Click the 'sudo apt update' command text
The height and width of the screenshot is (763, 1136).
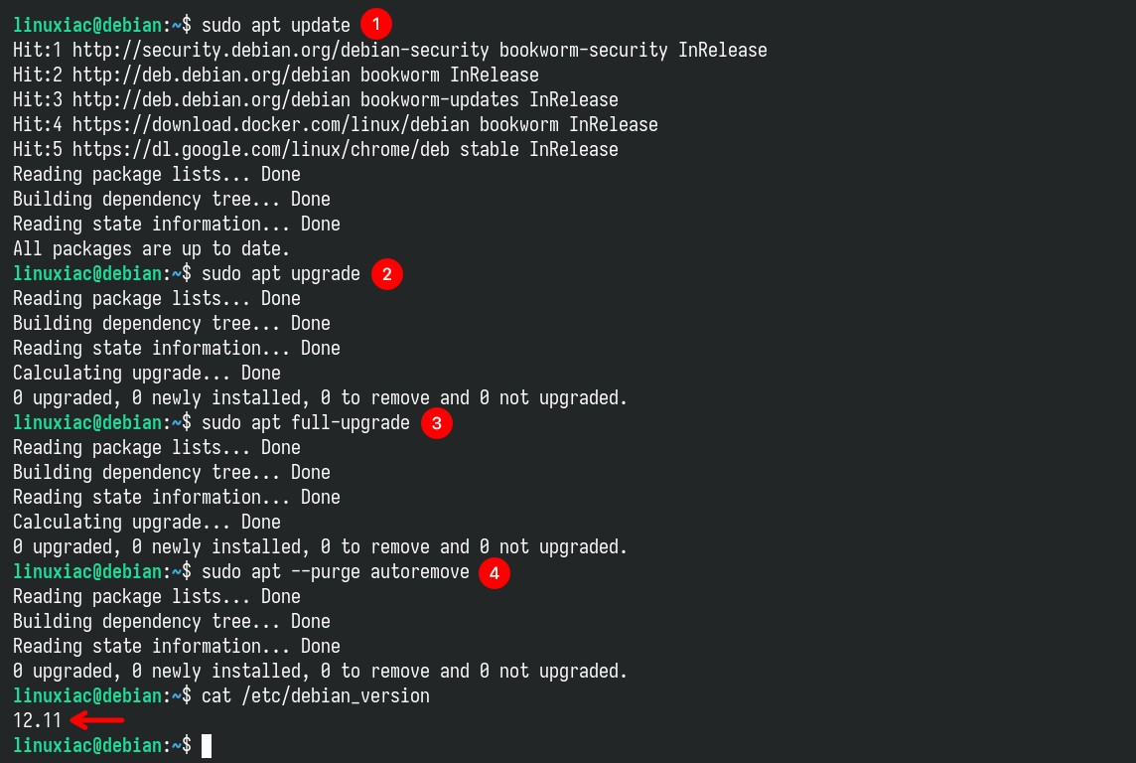tap(275, 26)
